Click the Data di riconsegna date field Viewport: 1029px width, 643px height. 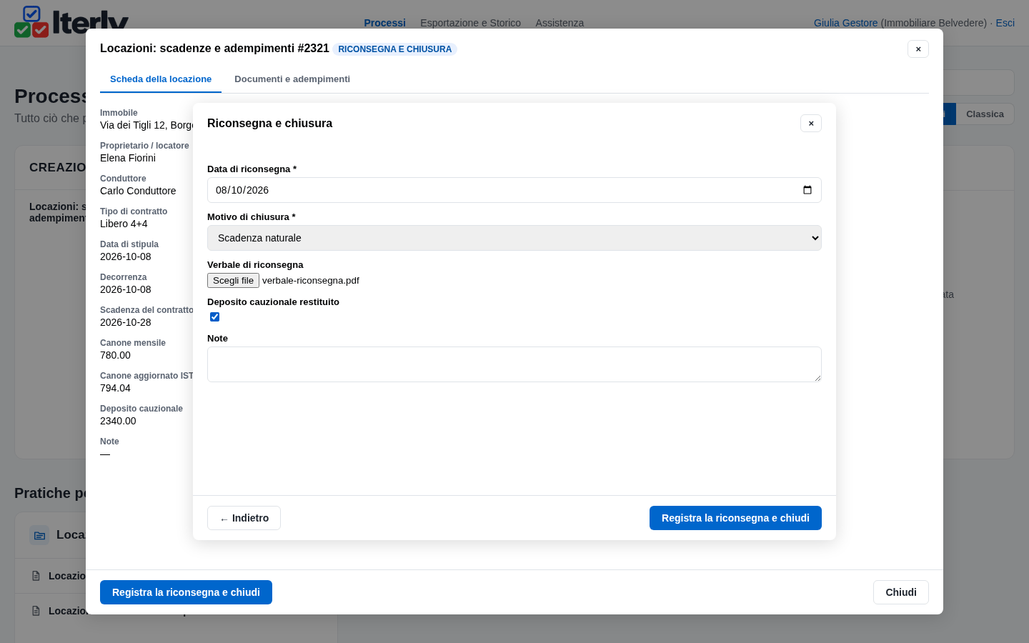click(x=514, y=190)
